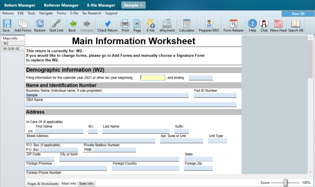Switch to State Info bottom tab
The image size is (315, 187).
coord(86,184)
